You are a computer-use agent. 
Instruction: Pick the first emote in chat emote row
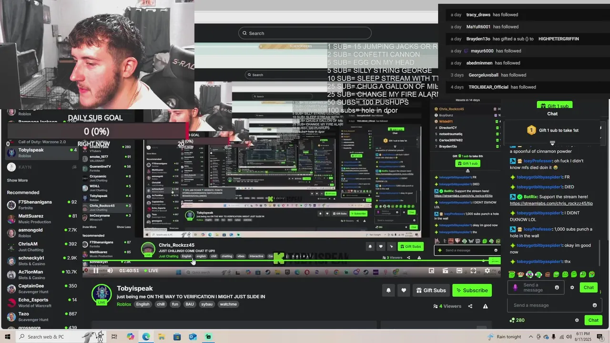(512, 274)
